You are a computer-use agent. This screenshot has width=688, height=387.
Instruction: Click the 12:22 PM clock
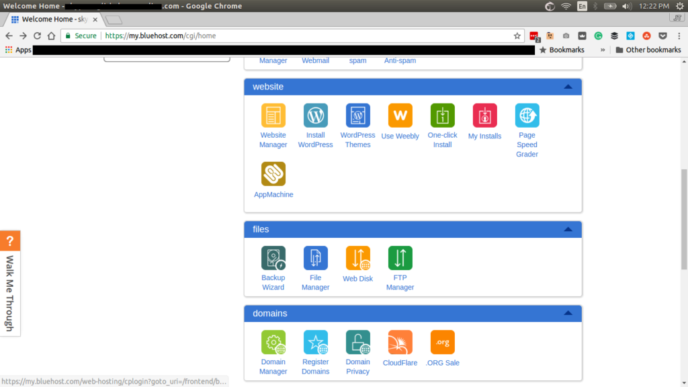click(654, 6)
